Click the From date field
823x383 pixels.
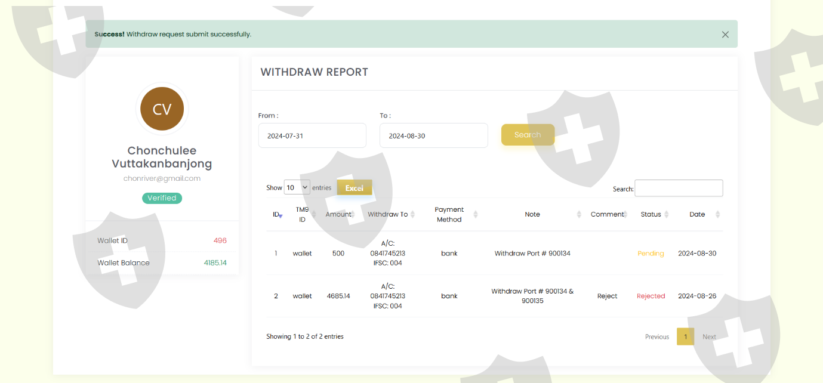click(312, 136)
